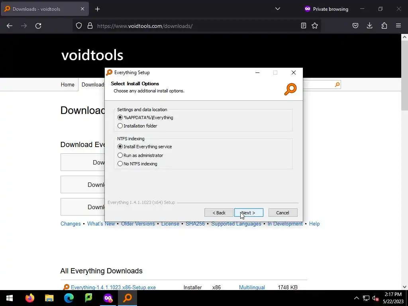This screenshot has height=306, width=408.
Task: Click the site security padlock icon
Action: click(x=90, y=26)
